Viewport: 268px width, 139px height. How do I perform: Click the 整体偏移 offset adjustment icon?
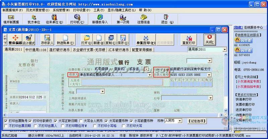tap(15, 40)
